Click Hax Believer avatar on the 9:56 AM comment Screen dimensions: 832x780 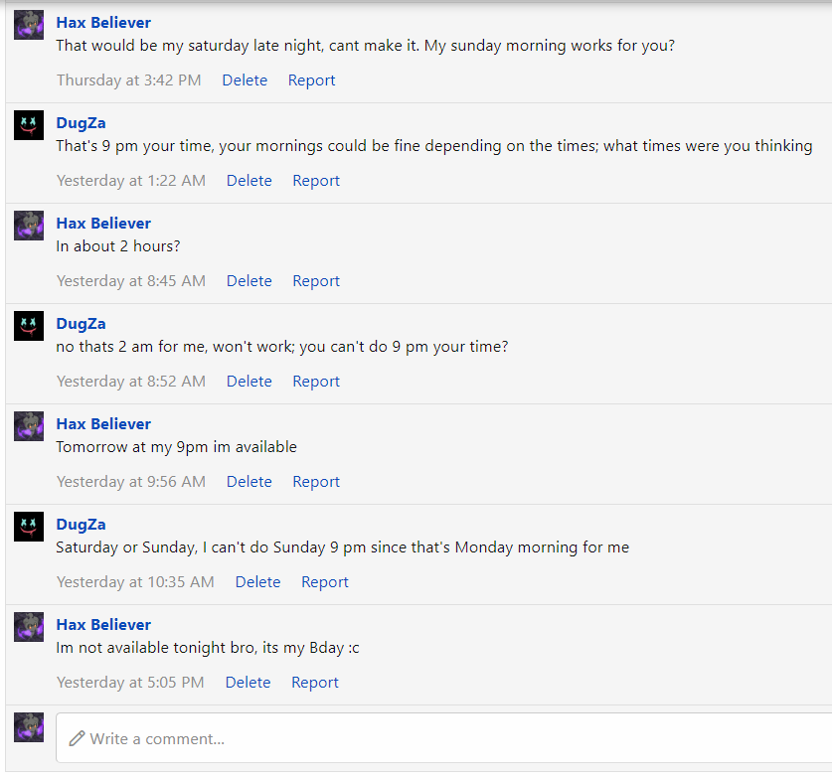(29, 426)
